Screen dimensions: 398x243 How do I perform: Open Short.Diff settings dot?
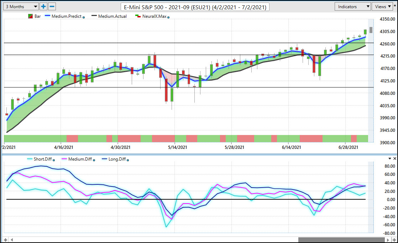54,160
